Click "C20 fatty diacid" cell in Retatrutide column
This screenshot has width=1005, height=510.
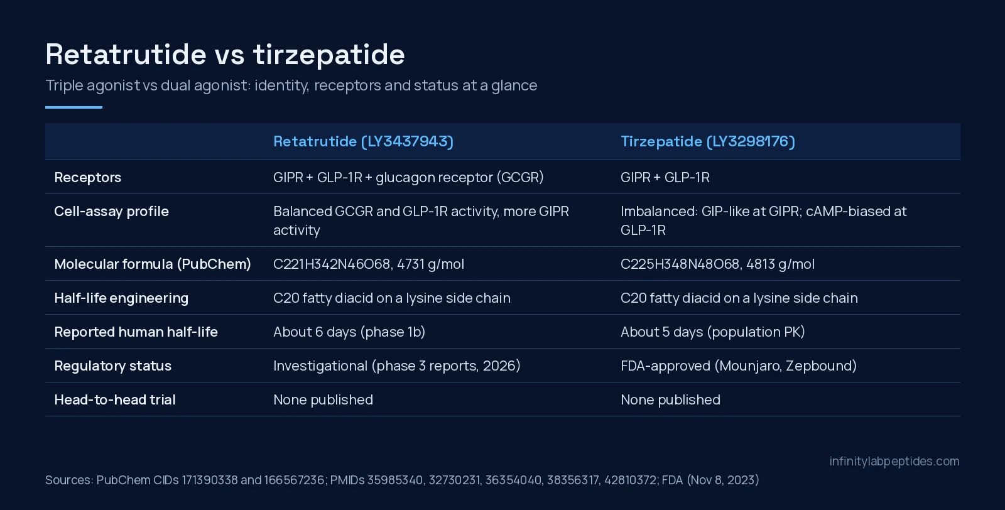point(392,298)
